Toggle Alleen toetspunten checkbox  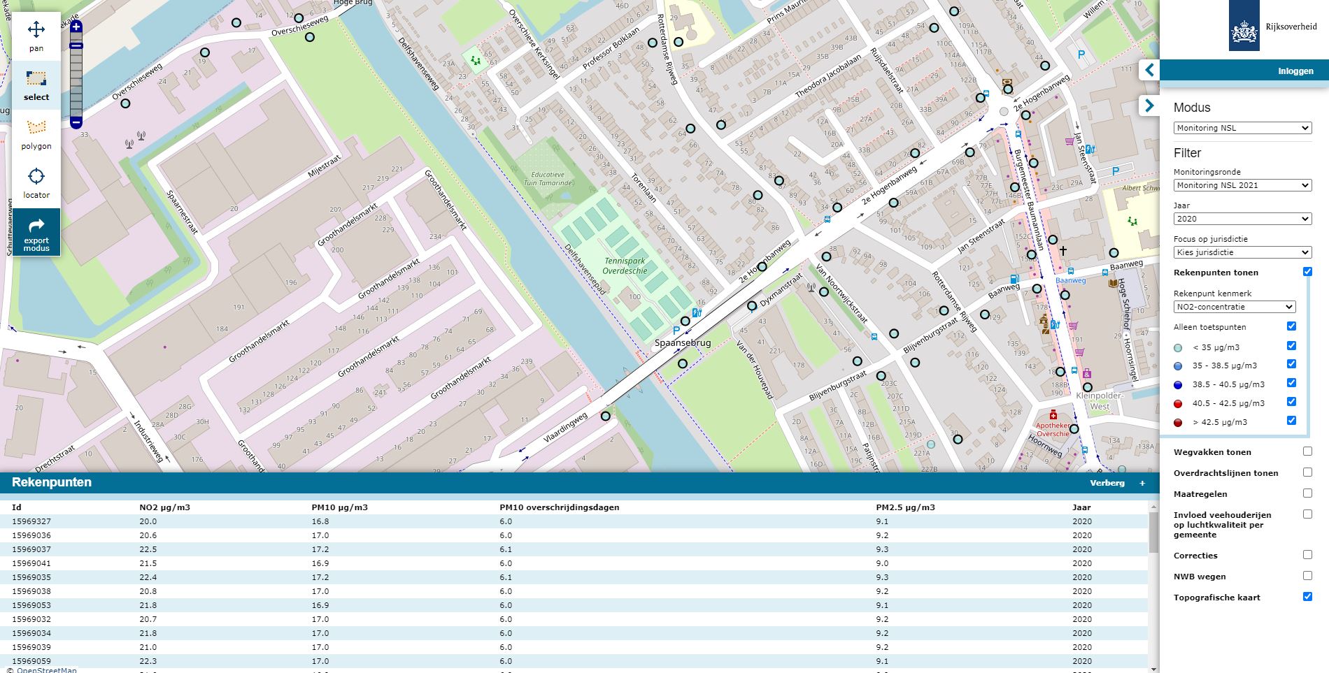tap(1291, 326)
